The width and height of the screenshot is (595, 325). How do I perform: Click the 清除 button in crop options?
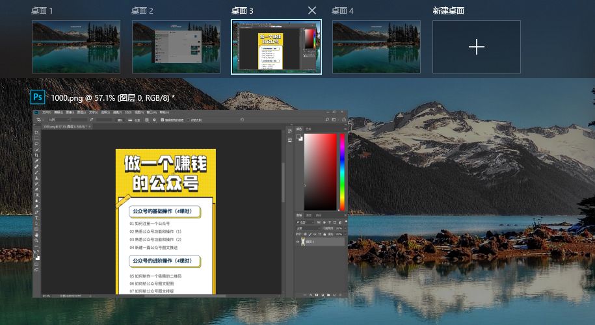point(120,120)
